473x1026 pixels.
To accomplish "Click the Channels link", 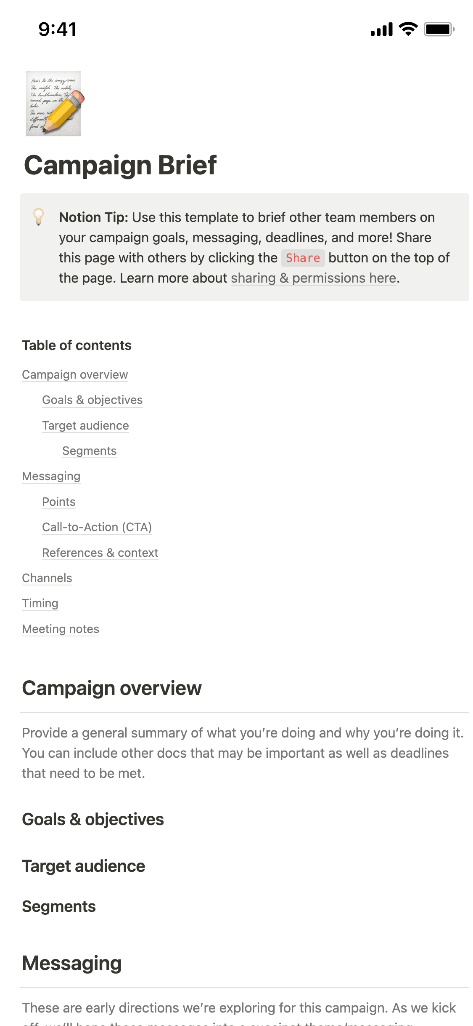I will (47, 578).
